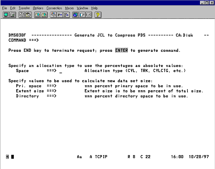Click the 'C 22' column indicator
The image size is (215, 169).
click(x=145, y=157)
